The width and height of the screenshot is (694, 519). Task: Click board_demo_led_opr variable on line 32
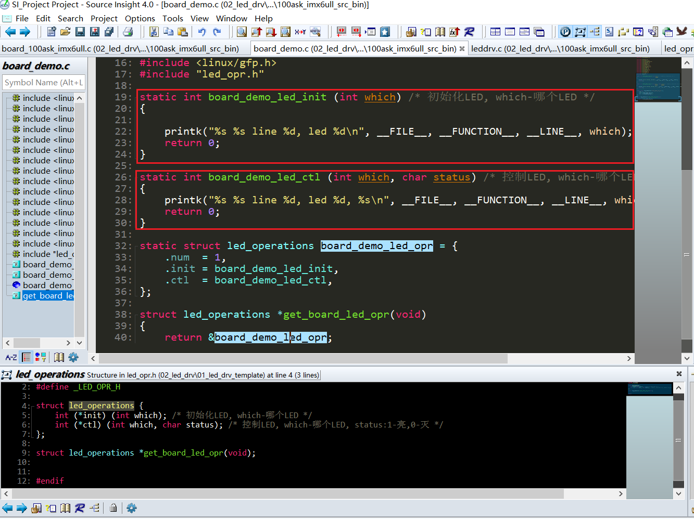tap(377, 246)
